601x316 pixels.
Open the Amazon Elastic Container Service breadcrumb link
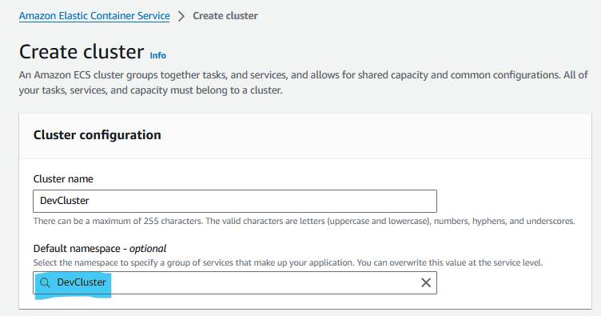94,16
